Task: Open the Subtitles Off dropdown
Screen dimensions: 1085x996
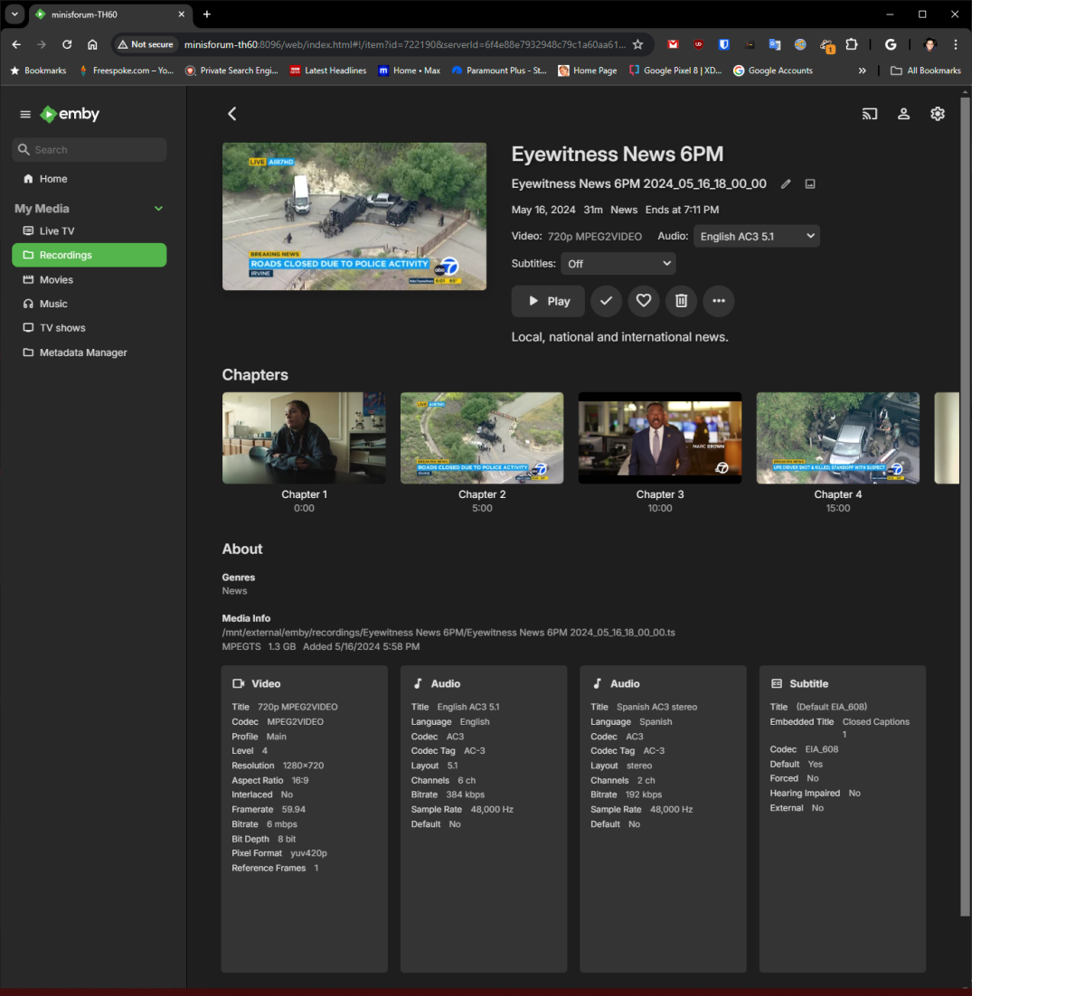Action: click(618, 264)
